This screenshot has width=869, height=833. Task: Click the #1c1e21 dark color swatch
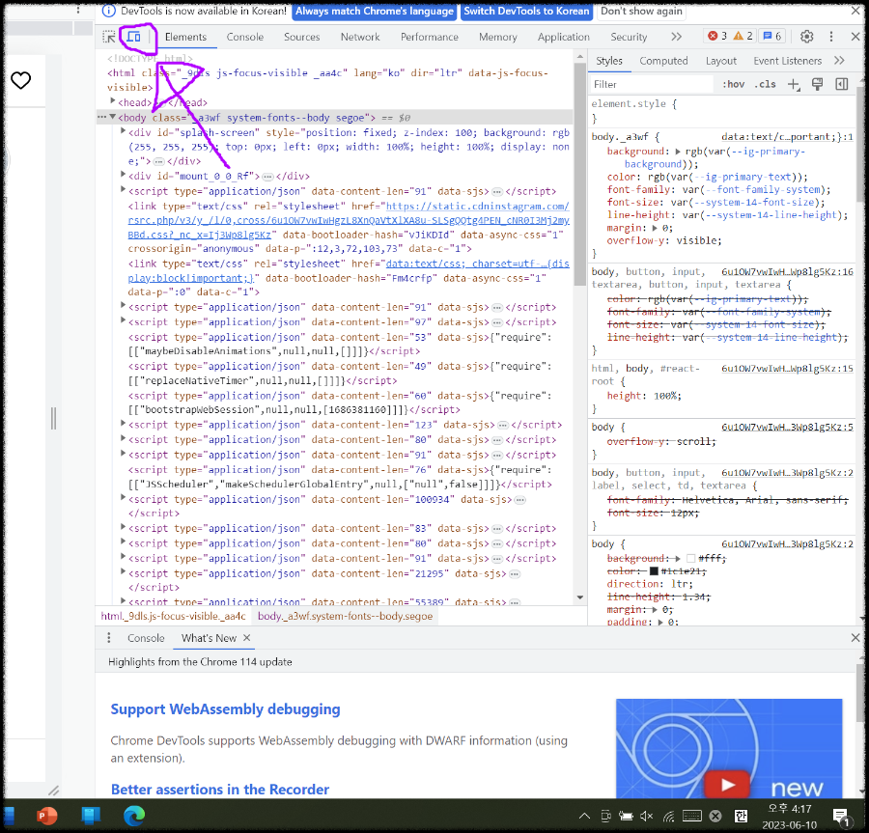point(654,571)
